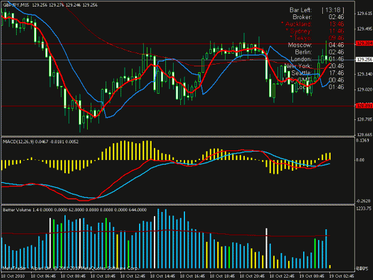The image size is (373, 280).
Task: Click the 128.665 price scale label
Action: click(365, 135)
